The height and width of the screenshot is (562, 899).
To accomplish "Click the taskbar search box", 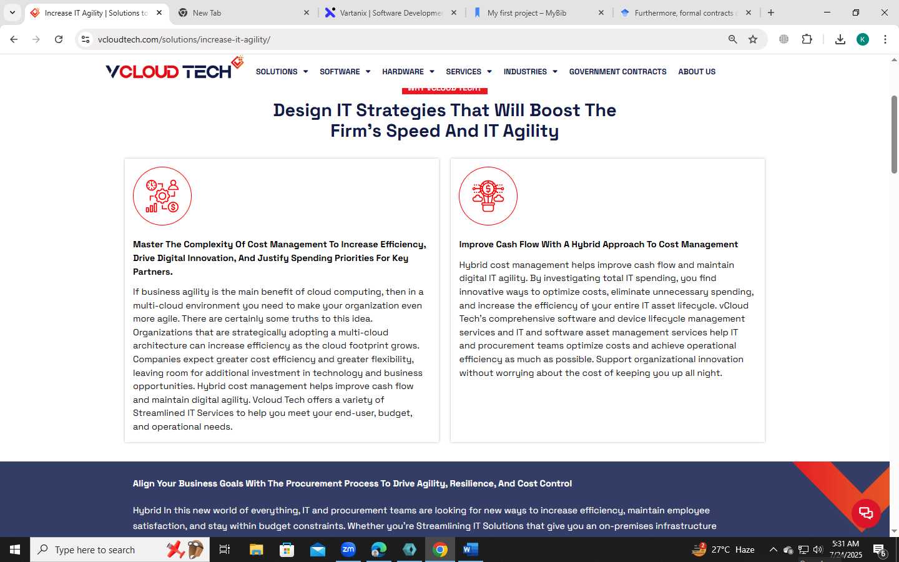I will click(120, 550).
